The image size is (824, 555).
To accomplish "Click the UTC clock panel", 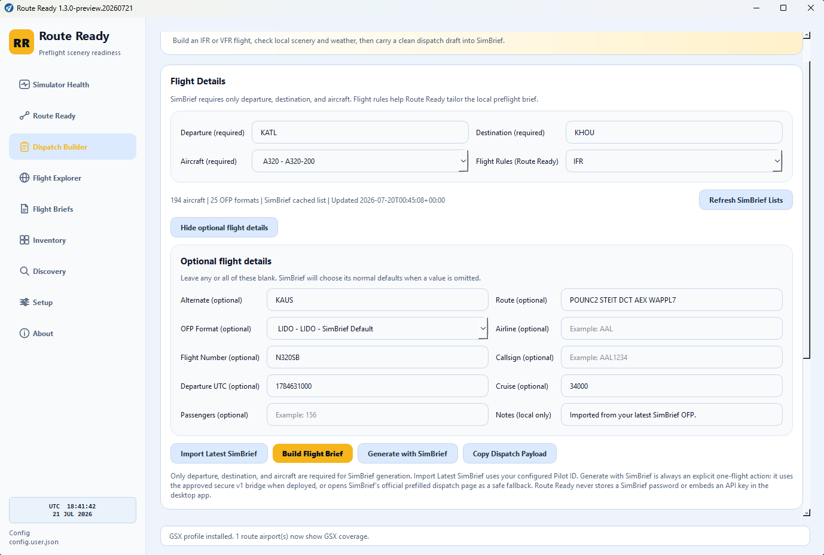I will [72, 510].
